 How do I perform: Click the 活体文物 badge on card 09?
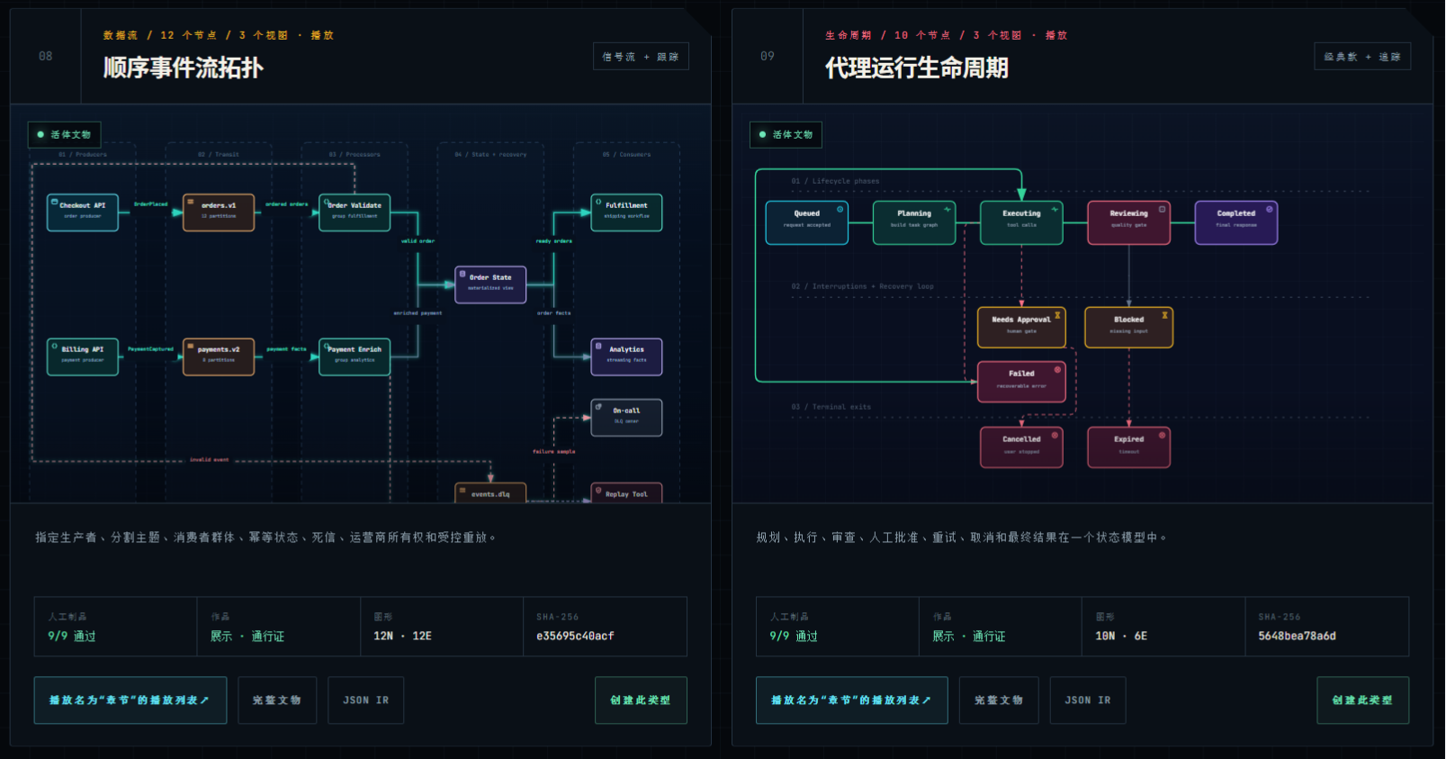(786, 134)
